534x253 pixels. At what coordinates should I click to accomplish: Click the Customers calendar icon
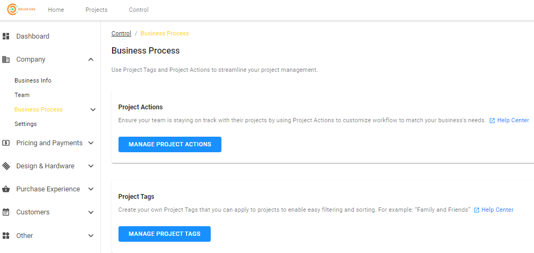pos(6,212)
